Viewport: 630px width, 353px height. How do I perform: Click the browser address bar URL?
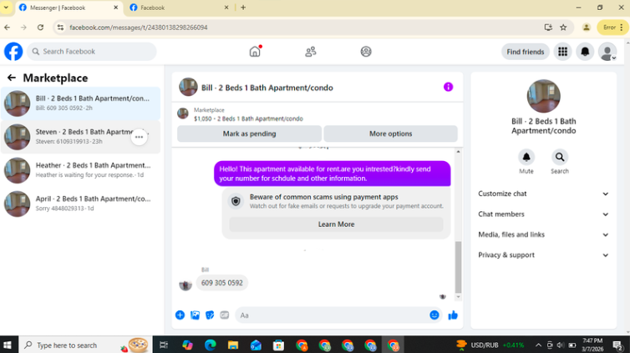(x=138, y=28)
